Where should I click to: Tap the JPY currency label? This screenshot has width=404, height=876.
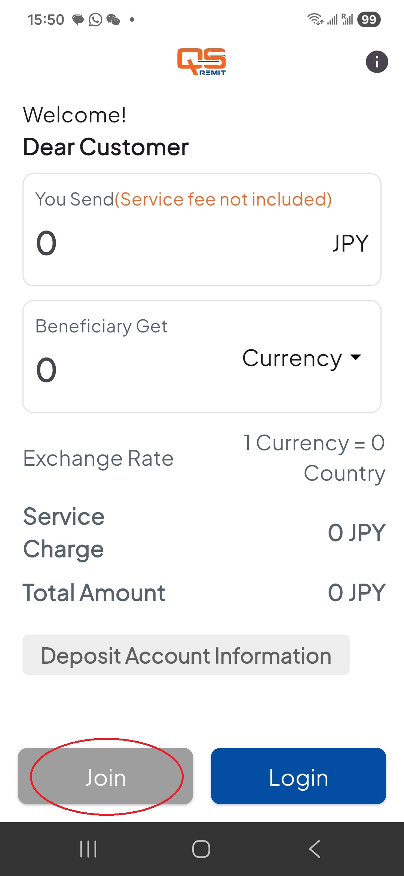pyautogui.click(x=351, y=243)
